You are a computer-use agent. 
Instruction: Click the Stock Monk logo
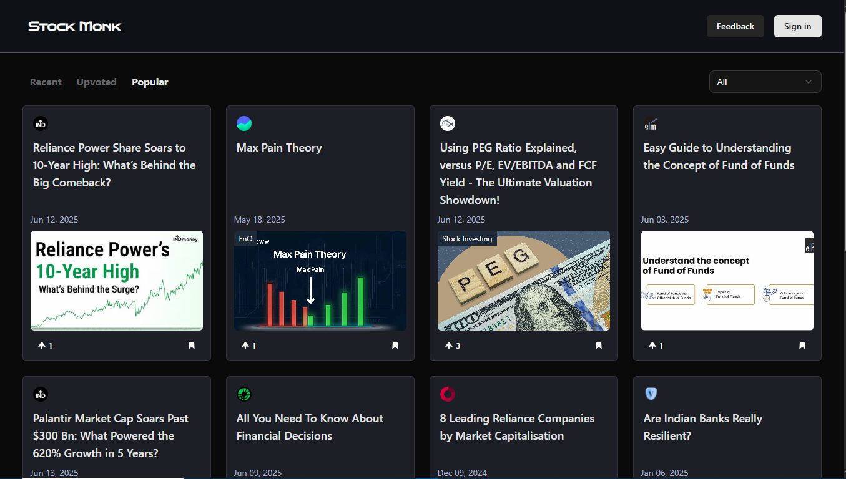pos(75,26)
